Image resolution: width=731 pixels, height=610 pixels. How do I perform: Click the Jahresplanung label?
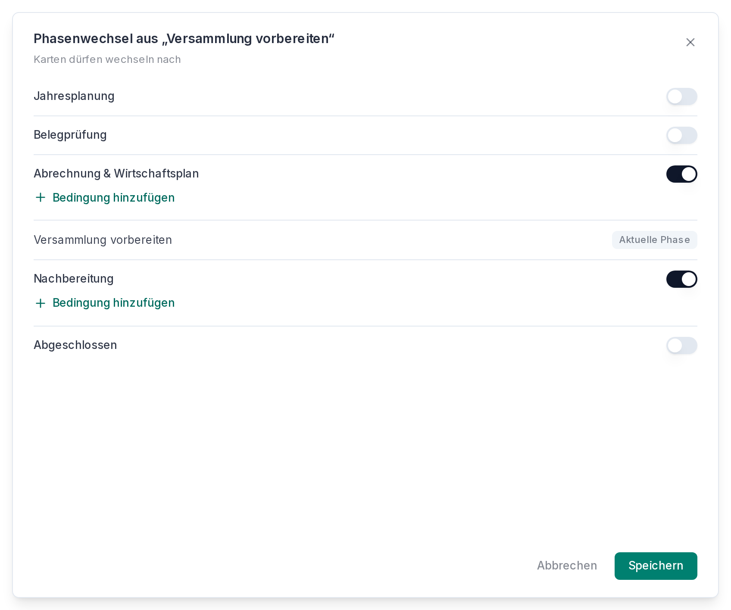pyautogui.click(x=74, y=96)
